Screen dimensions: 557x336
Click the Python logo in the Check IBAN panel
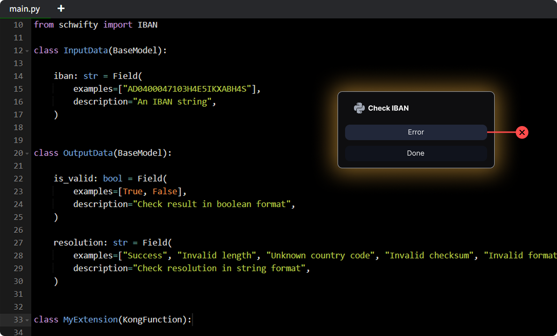(x=359, y=108)
